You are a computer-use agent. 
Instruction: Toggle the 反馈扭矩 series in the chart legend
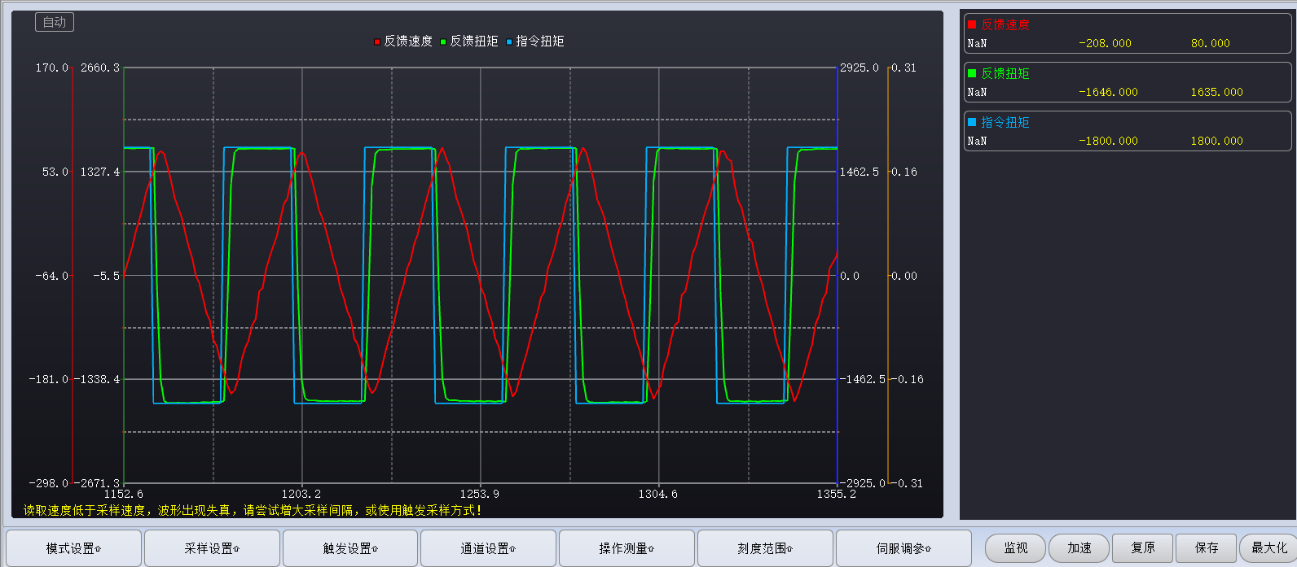[469, 41]
